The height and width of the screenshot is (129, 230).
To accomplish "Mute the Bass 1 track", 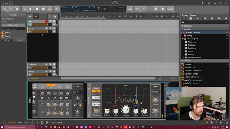I will click(54, 21).
